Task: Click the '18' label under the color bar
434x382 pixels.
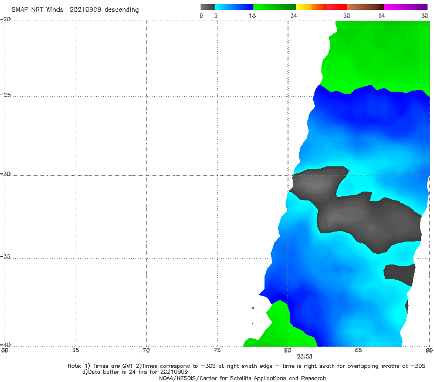Action: pyautogui.click(x=252, y=15)
